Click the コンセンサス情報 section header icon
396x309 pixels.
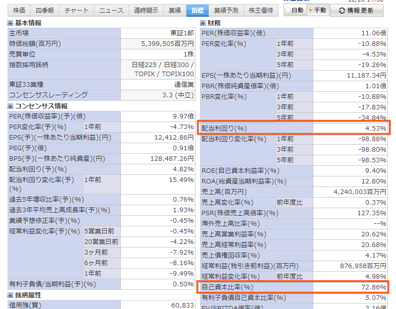[11, 106]
